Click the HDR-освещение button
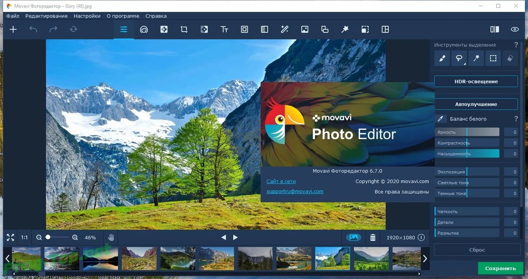 tap(476, 82)
